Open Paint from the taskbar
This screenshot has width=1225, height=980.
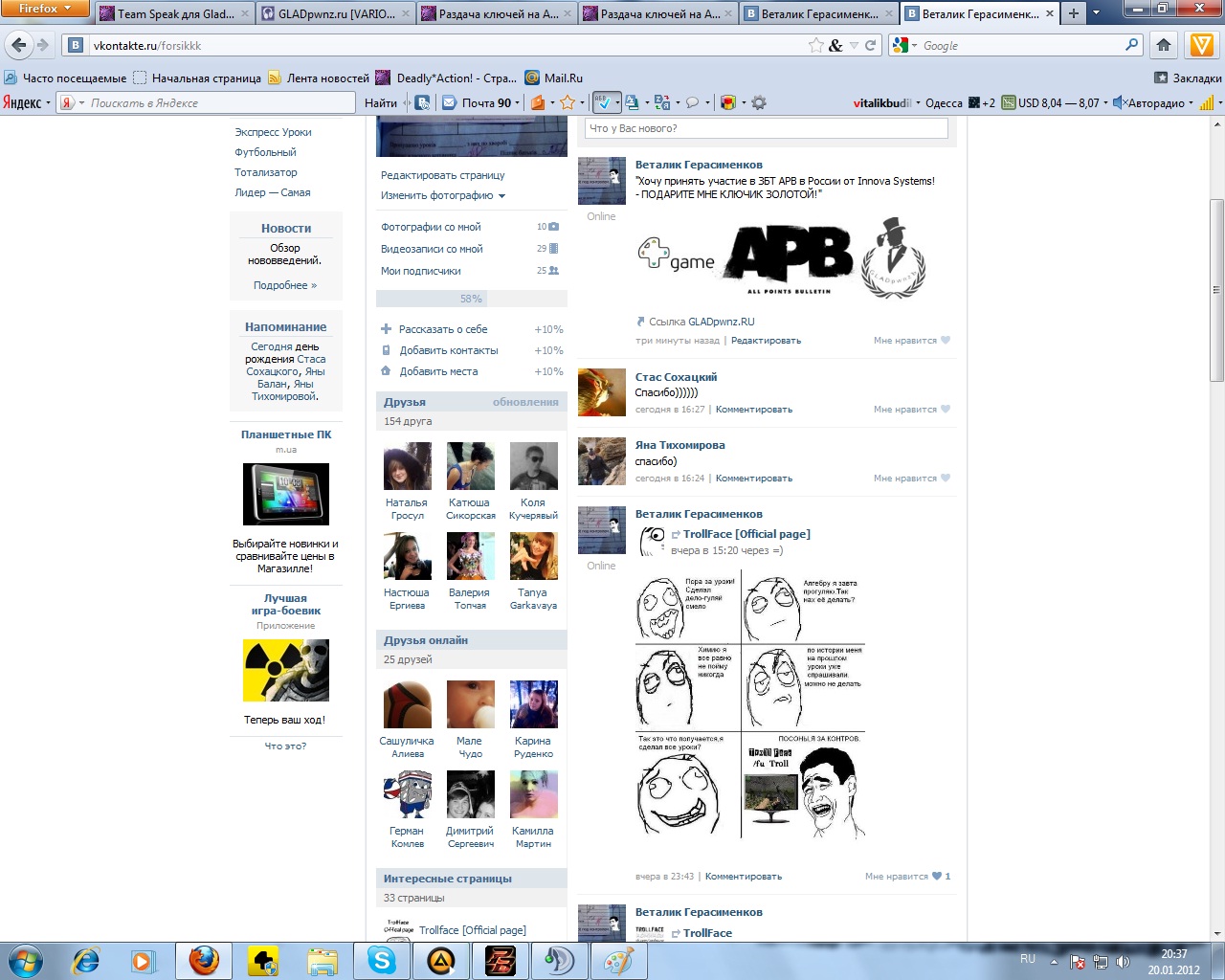pyautogui.click(x=619, y=960)
